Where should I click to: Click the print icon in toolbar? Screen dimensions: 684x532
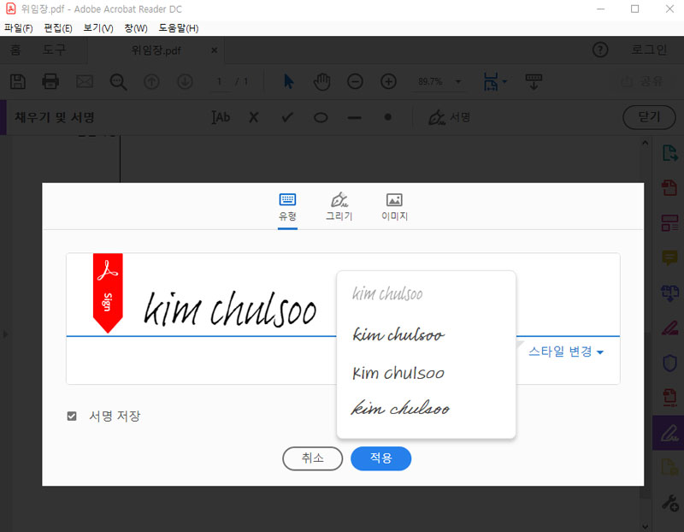[x=50, y=81]
